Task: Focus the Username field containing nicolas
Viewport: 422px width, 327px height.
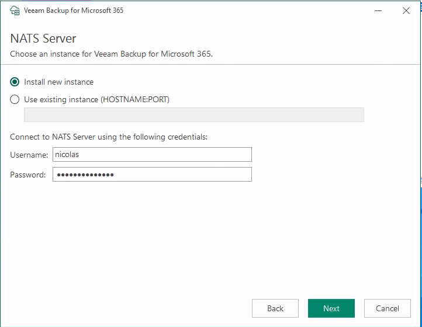Action: (x=152, y=154)
